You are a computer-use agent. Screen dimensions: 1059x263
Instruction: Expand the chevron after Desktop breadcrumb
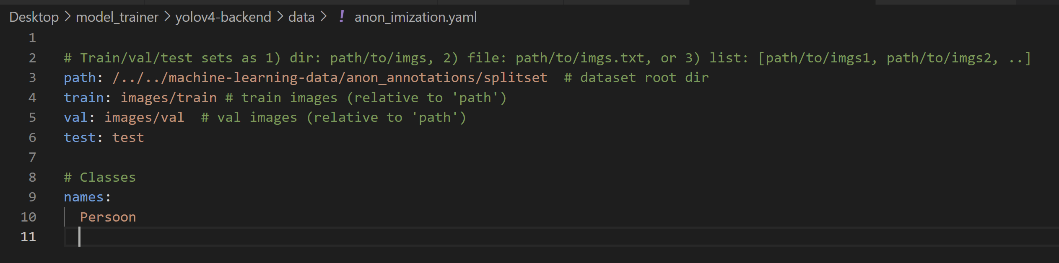pyautogui.click(x=66, y=17)
